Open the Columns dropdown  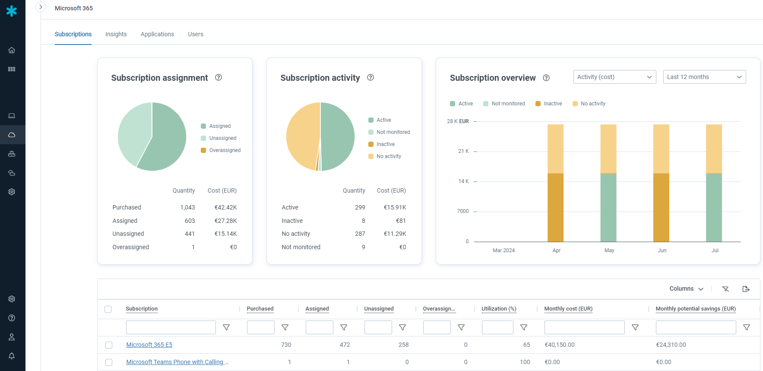pos(686,289)
